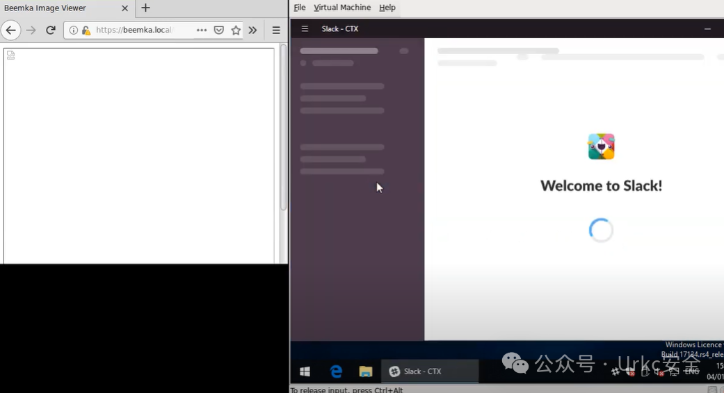
Task: Open Slack hamburger menu
Action: (x=305, y=28)
